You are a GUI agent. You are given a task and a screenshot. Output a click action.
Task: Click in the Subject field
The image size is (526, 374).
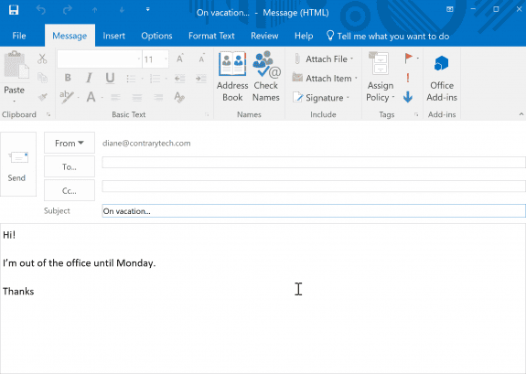[x=314, y=211]
